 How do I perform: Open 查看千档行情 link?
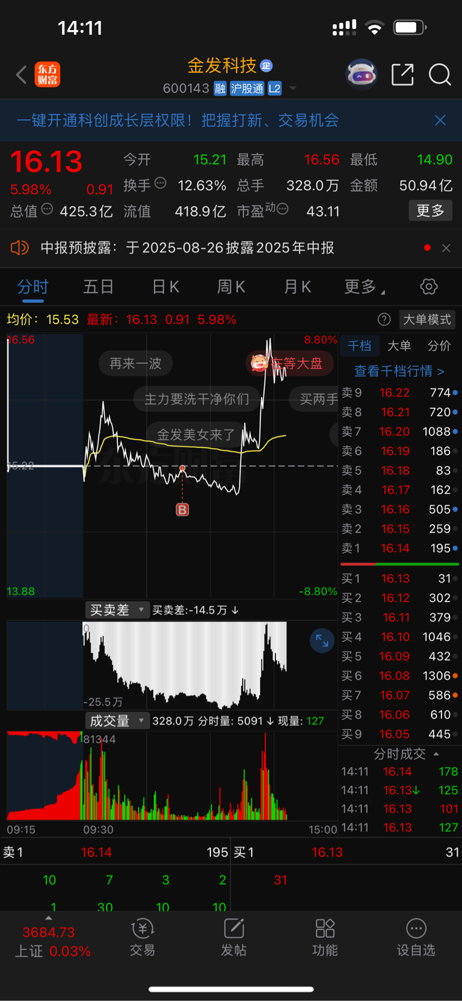[x=399, y=371]
